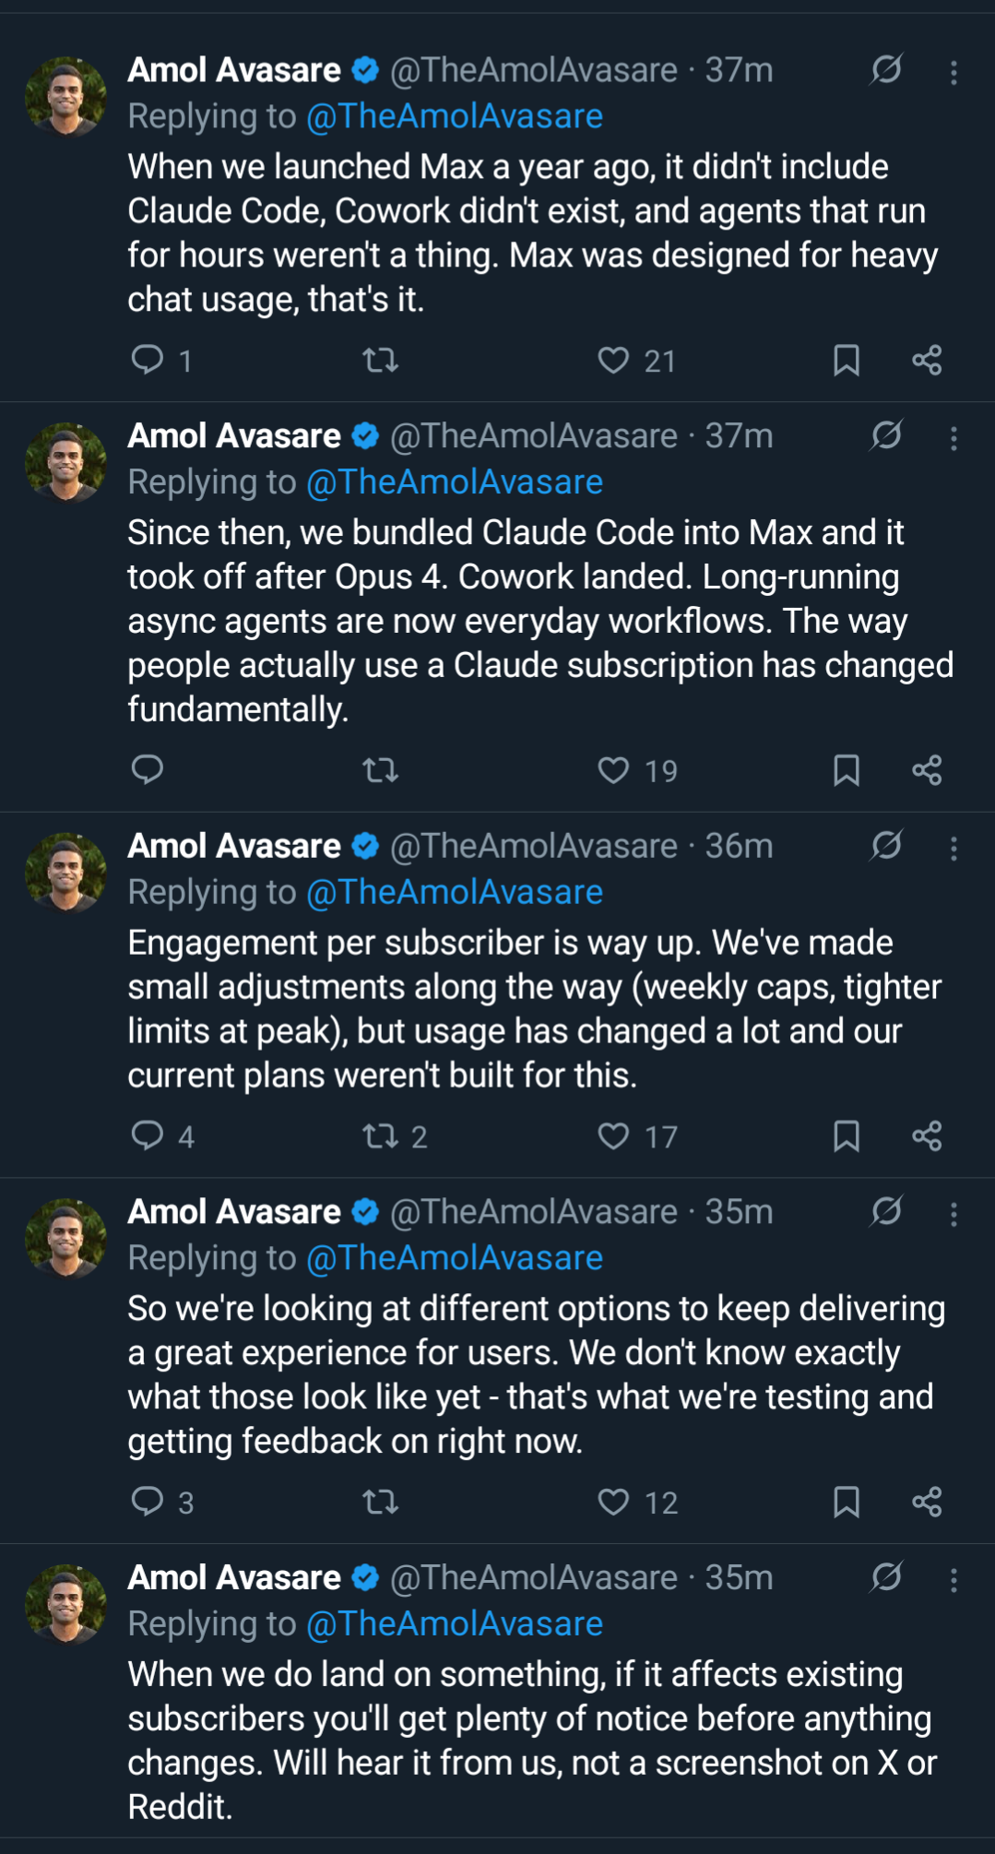Reply to the tweet with 4 comments

click(x=148, y=1135)
